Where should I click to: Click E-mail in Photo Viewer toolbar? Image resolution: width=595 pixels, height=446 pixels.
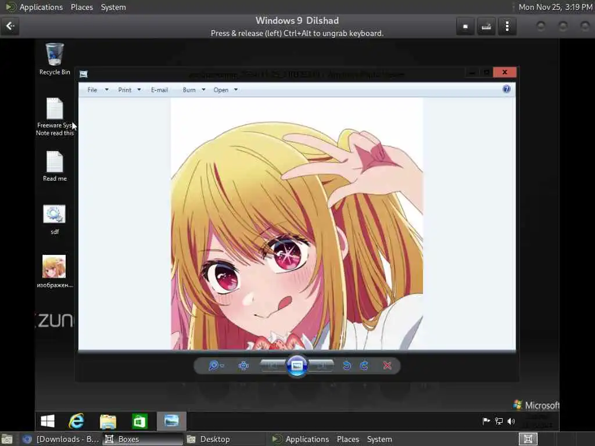(x=159, y=90)
